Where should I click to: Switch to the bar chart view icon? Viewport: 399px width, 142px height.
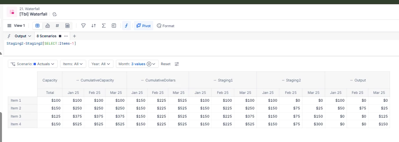48,26
